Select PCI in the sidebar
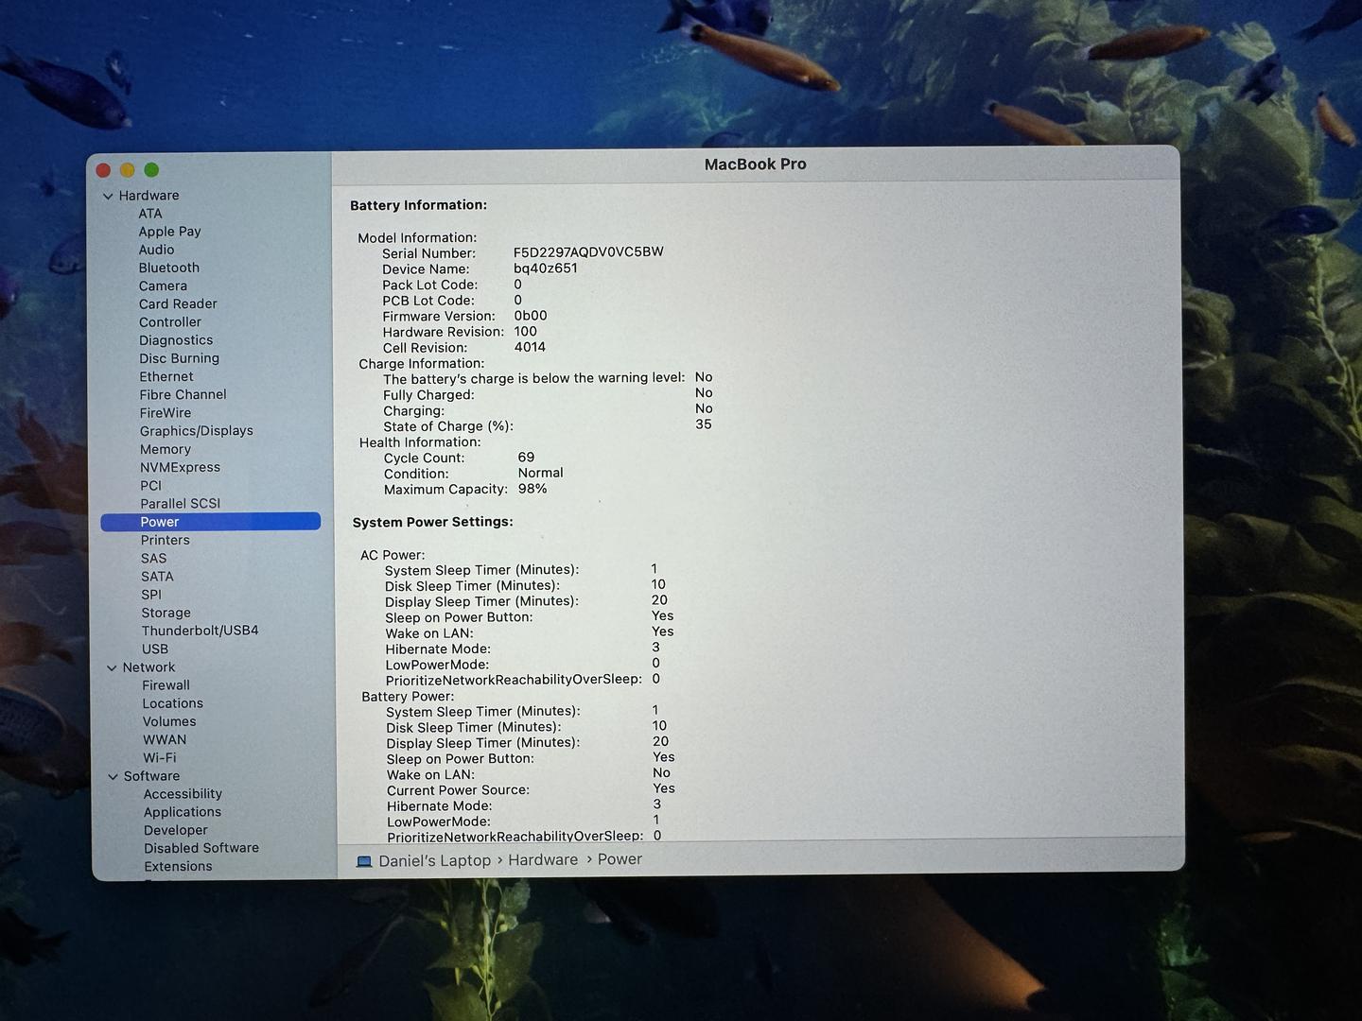The image size is (1362, 1021). [151, 486]
